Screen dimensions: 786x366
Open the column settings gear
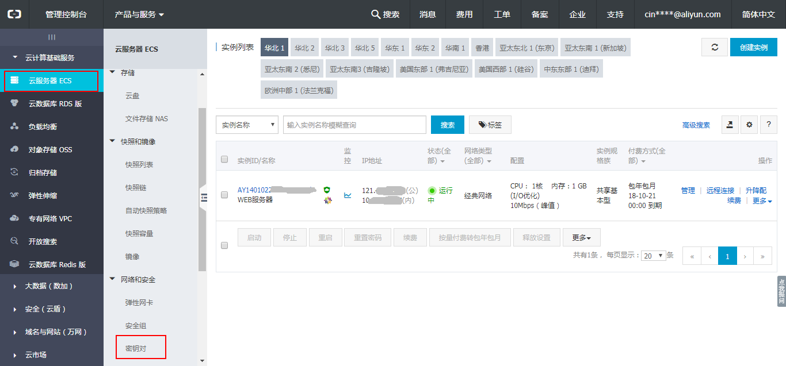(749, 125)
